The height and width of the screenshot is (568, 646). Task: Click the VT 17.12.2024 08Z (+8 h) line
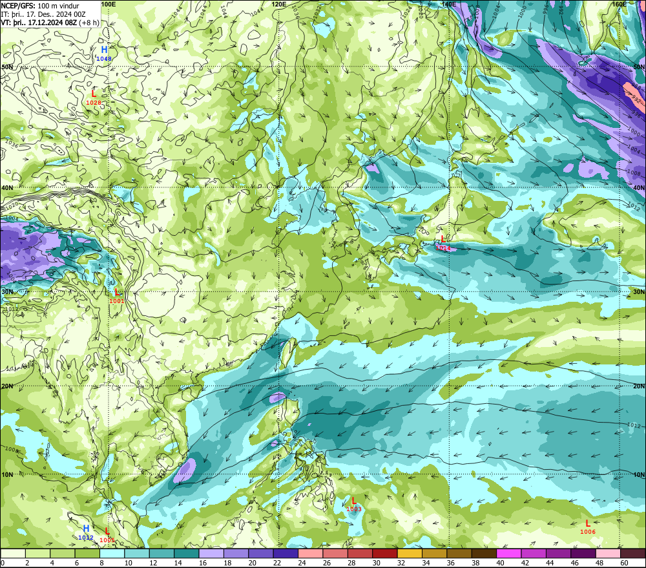pos(50,22)
